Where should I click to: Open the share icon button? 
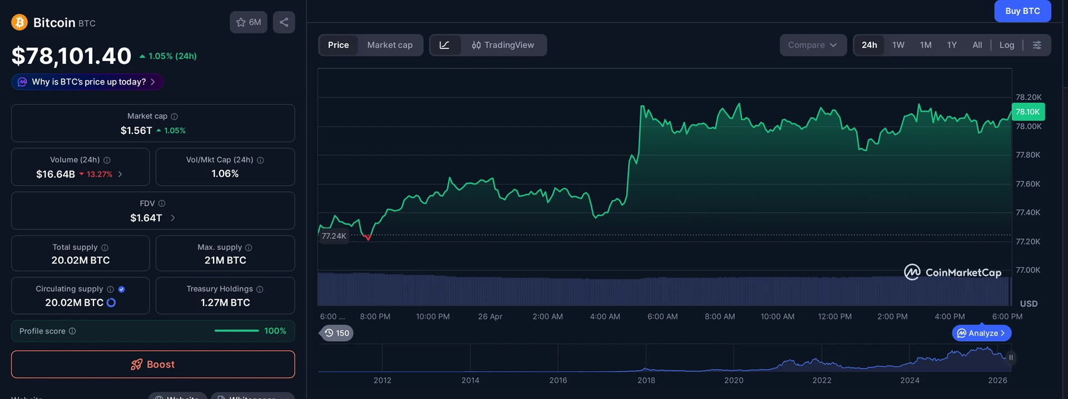tap(284, 22)
